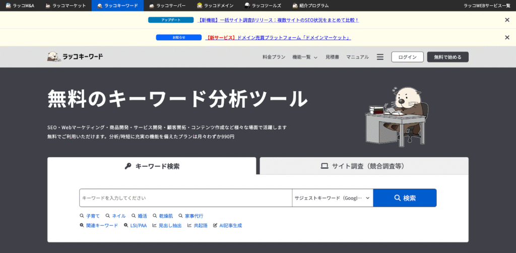Open the hamburger menu icon
The image size is (516, 253).
[x=380, y=57]
